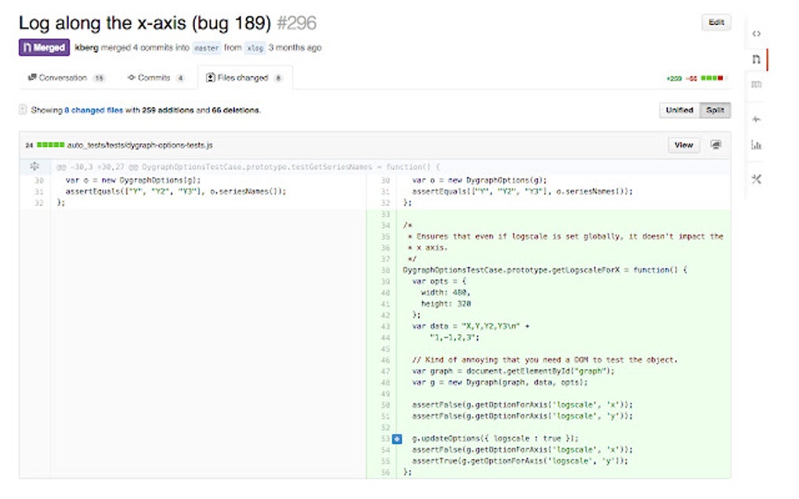This screenshot has width=799, height=499.
Task: Click the line 'var graph = document.getElementById'
Action: [x=513, y=371]
